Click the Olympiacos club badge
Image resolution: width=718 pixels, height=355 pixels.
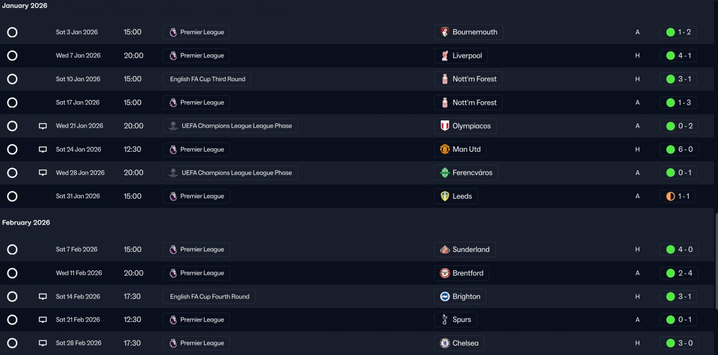click(x=445, y=126)
